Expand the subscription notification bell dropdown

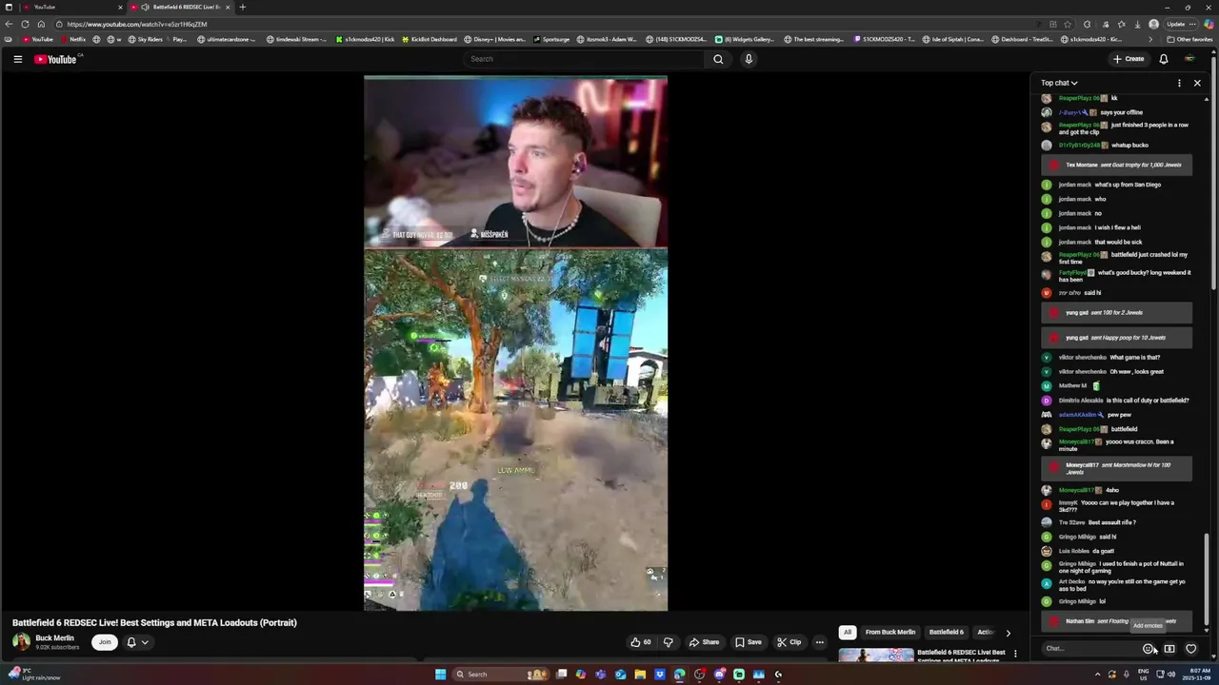138,642
